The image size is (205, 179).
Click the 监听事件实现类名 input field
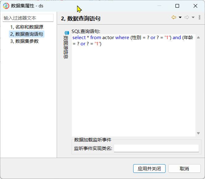(x=156, y=148)
